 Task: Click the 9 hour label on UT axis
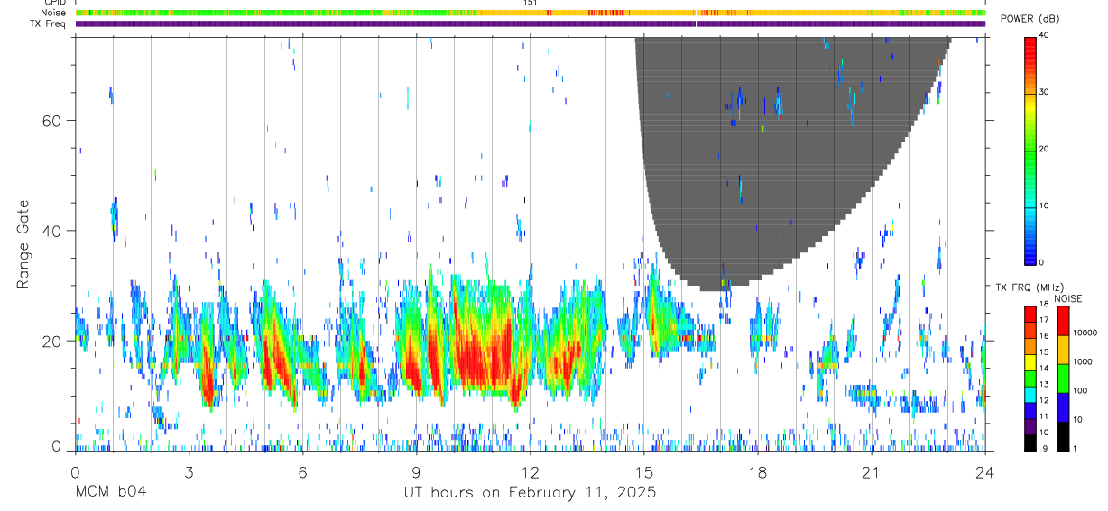pyautogui.click(x=416, y=472)
